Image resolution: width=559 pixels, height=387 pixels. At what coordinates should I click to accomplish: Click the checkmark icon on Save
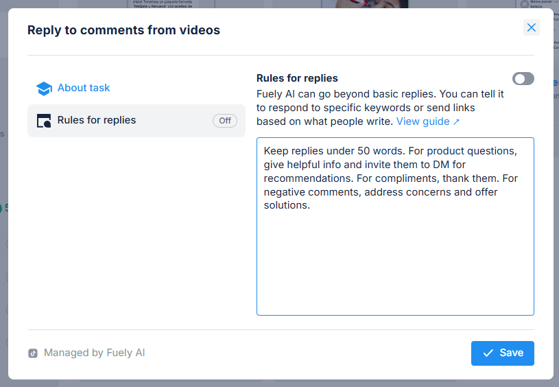(x=488, y=353)
